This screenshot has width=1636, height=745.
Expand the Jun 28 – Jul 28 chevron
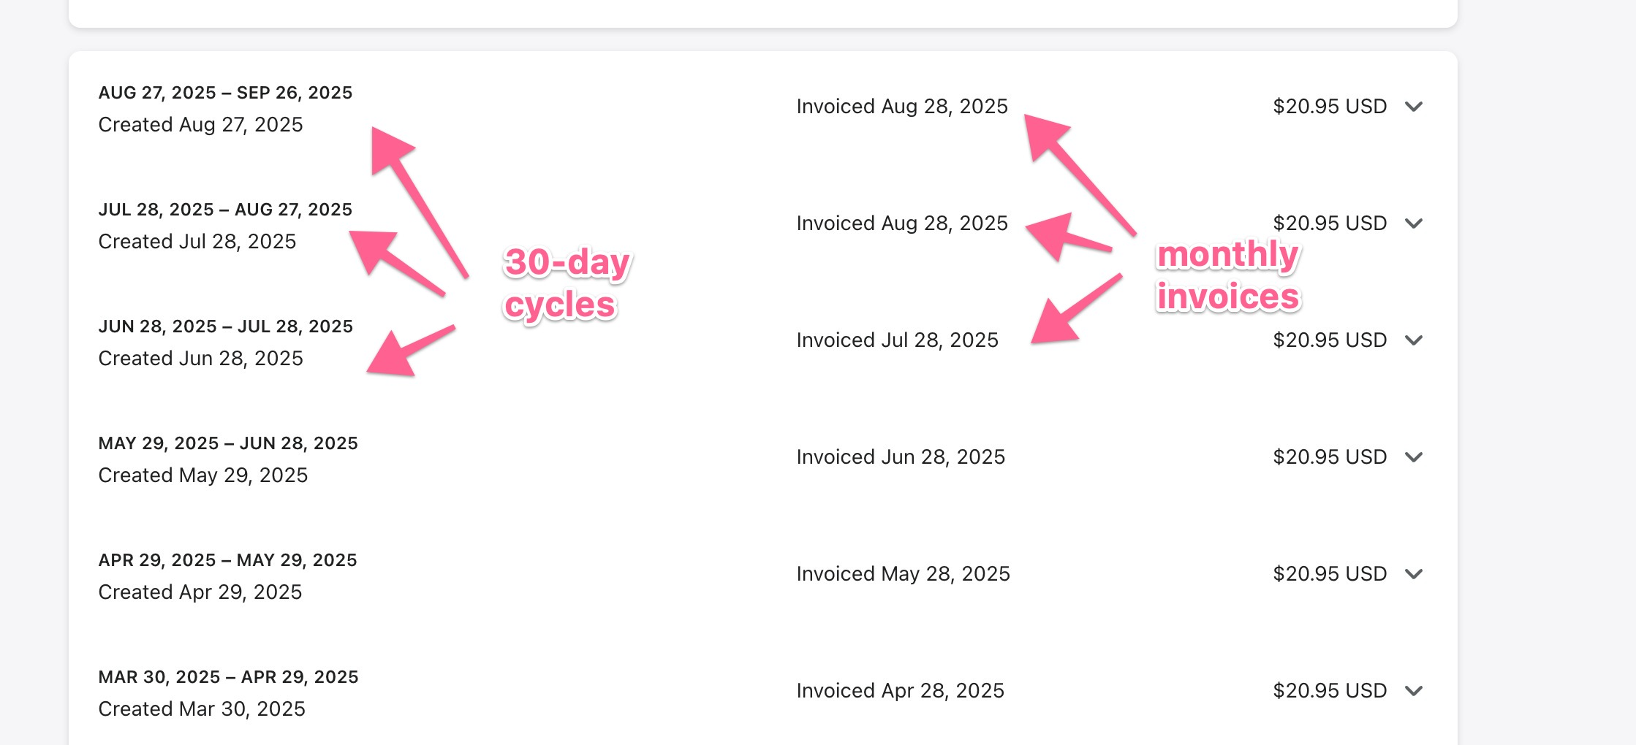[x=1414, y=340]
